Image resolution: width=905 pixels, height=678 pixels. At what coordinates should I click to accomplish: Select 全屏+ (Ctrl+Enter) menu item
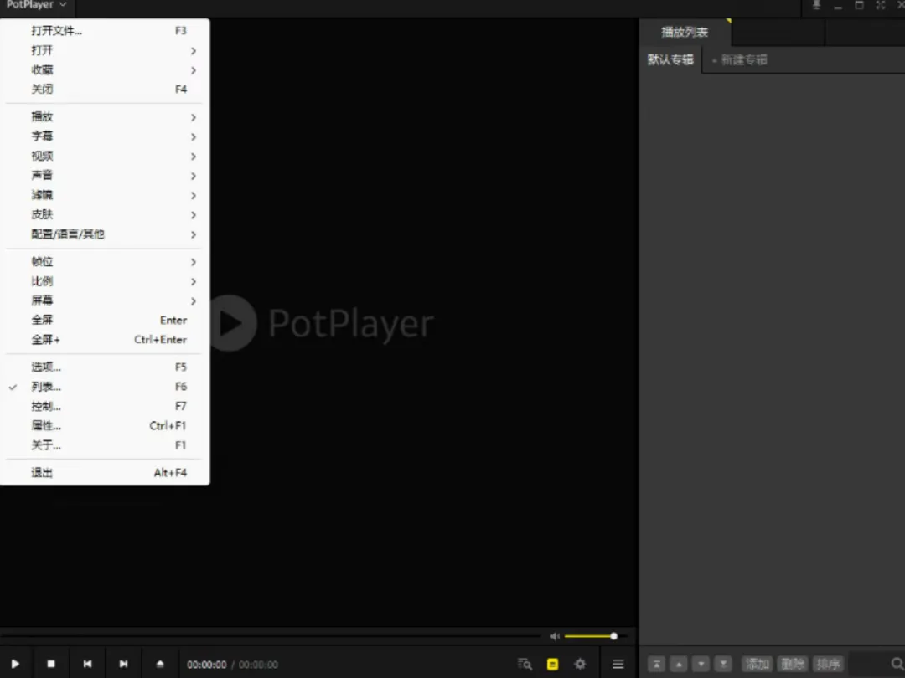point(105,340)
